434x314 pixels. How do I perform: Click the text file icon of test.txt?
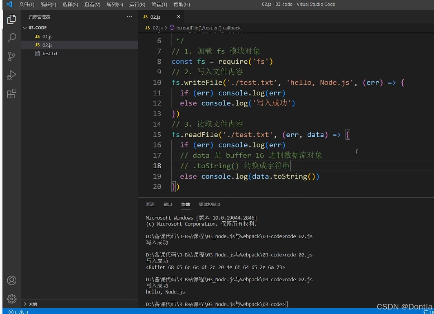click(38, 53)
